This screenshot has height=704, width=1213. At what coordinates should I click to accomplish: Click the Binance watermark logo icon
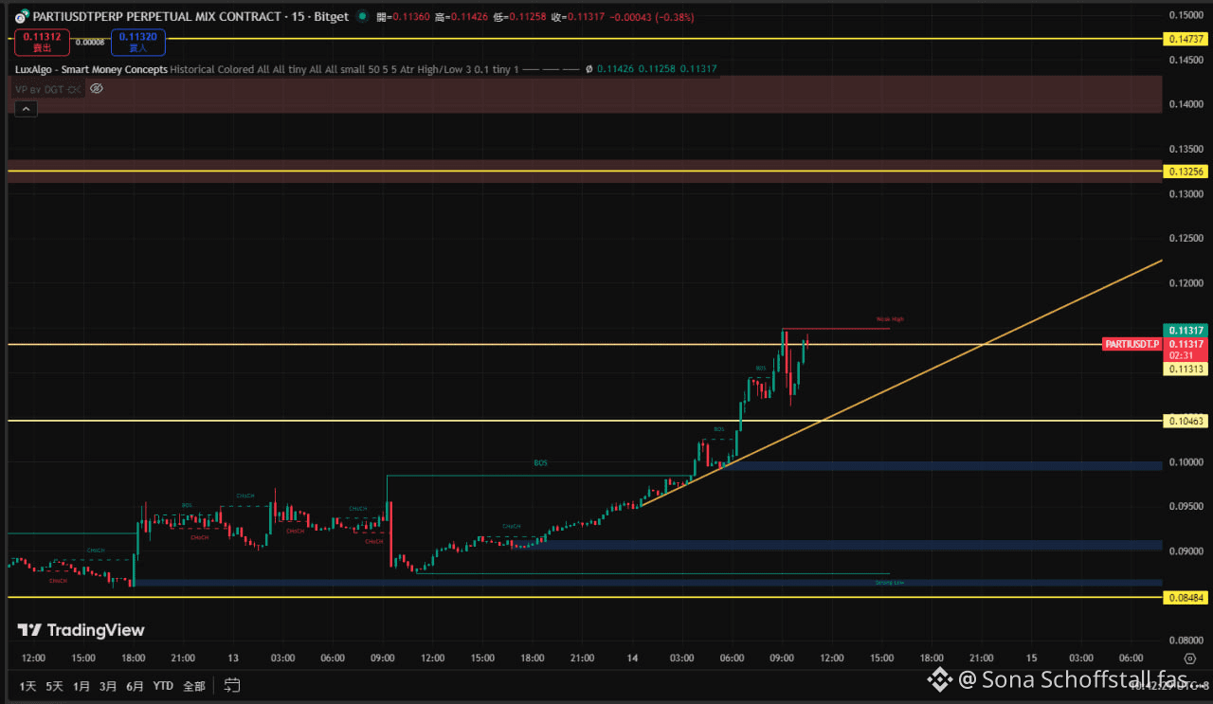939,678
